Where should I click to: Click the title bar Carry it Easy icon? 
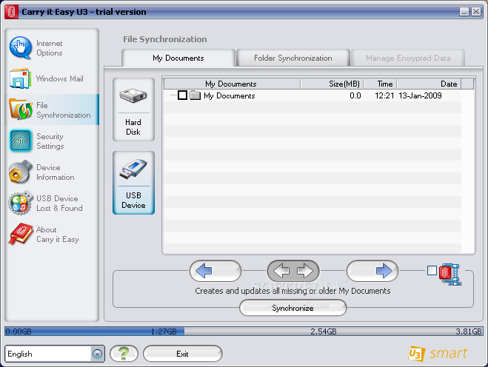tap(11, 12)
